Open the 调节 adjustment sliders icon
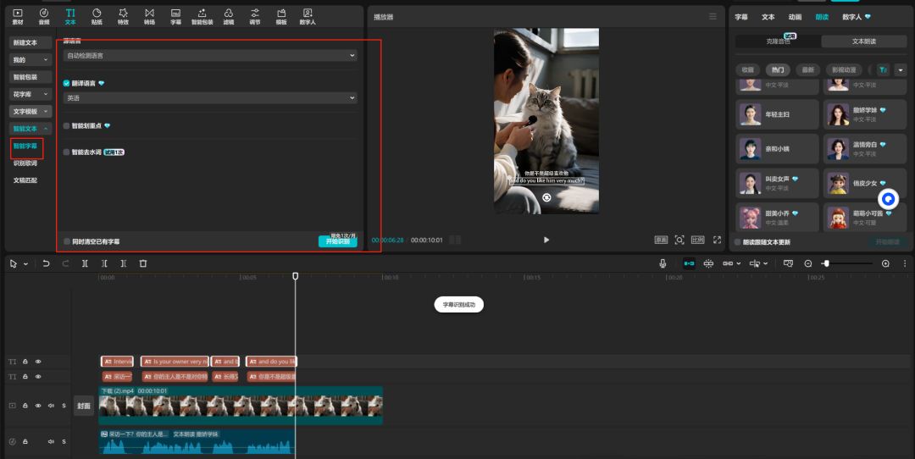The image size is (915, 459). (x=255, y=16)
